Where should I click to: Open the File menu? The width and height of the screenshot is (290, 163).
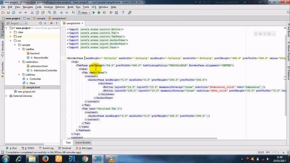coord(3,7)
